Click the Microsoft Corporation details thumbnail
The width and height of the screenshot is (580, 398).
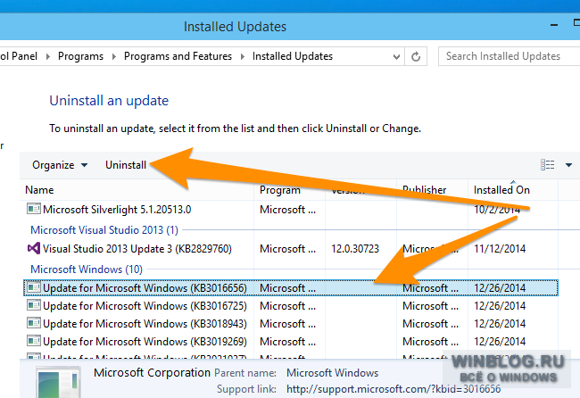coord(58,383)
